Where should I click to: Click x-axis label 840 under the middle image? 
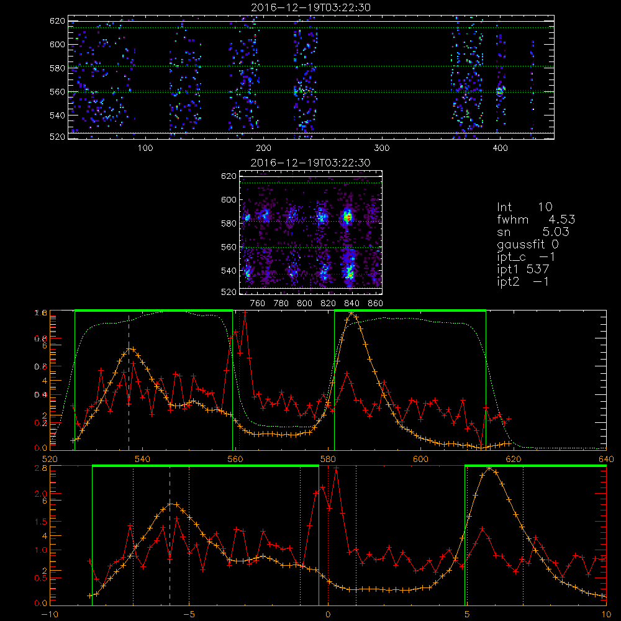click(352, 304)
